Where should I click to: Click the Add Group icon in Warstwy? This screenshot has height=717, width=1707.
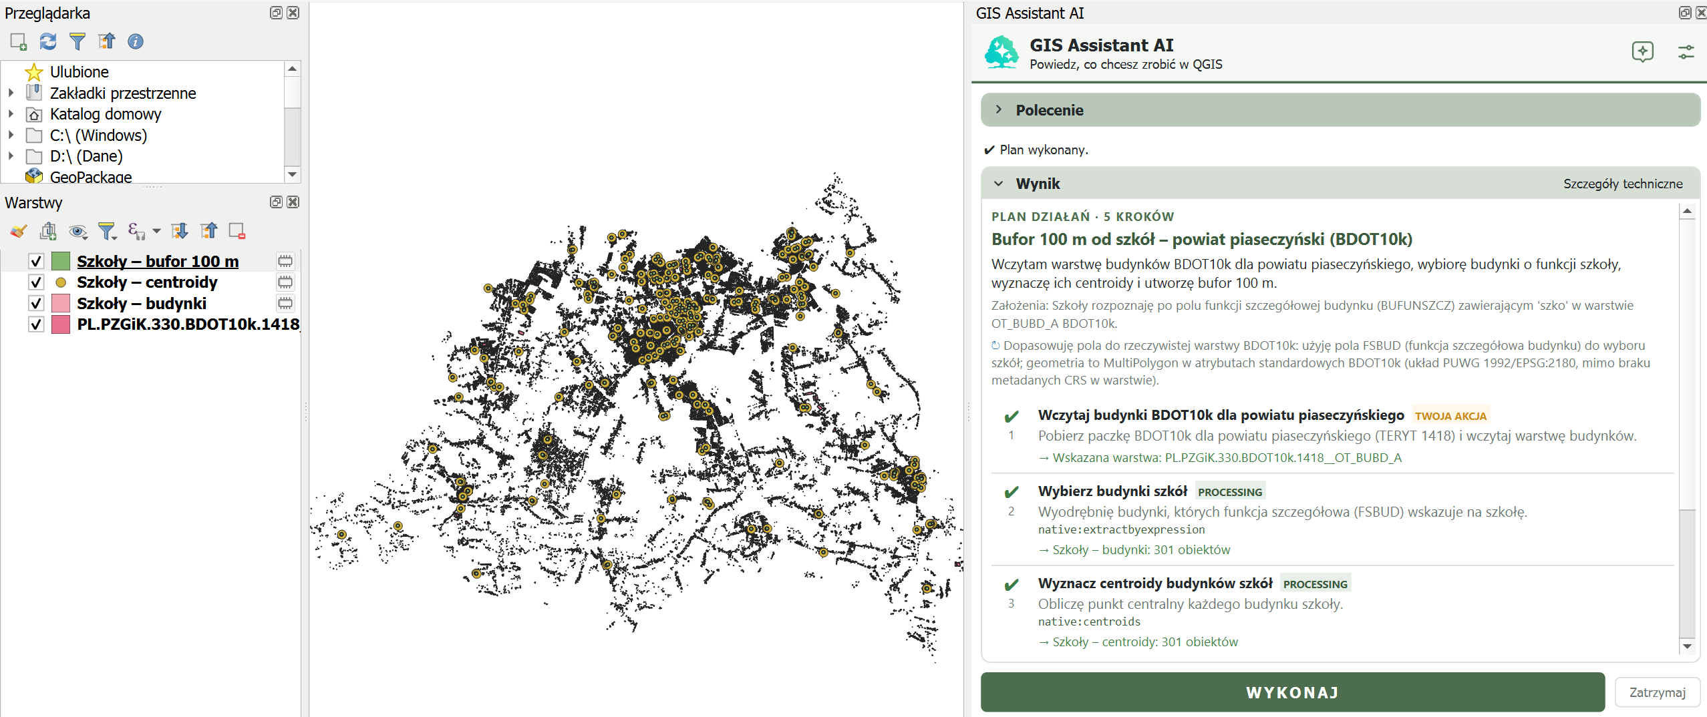[x=48, y=231]
